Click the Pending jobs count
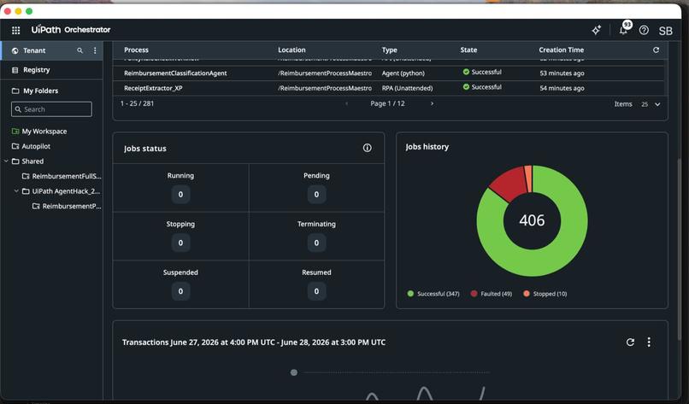The width and height of the screenshot is (689, 404). pos(316,194)
